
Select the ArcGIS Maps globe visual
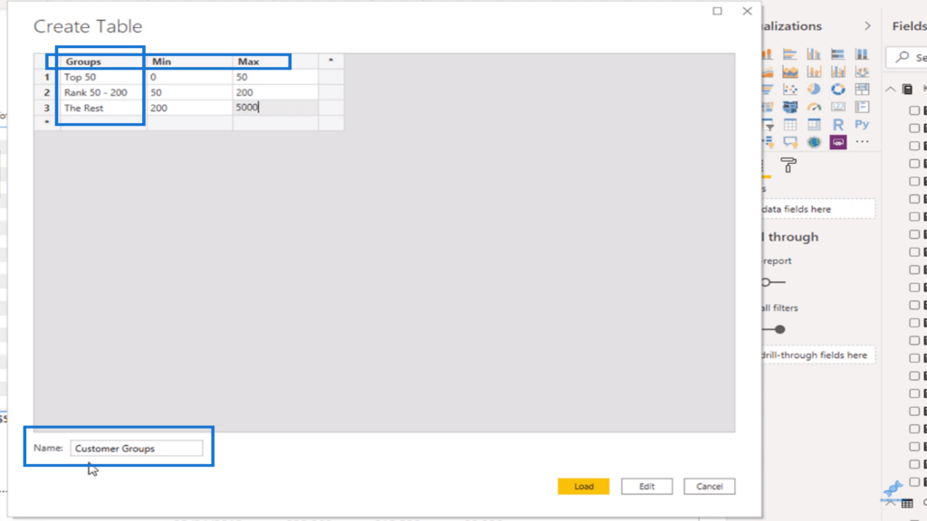click(x=814, y=142)
